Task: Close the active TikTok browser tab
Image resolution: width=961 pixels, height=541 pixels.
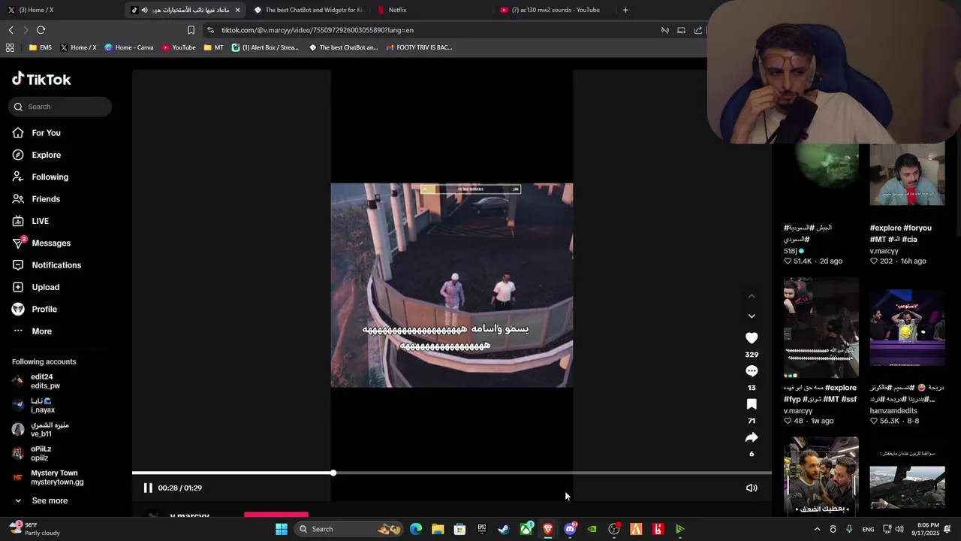Action: (x=238, y=10)
